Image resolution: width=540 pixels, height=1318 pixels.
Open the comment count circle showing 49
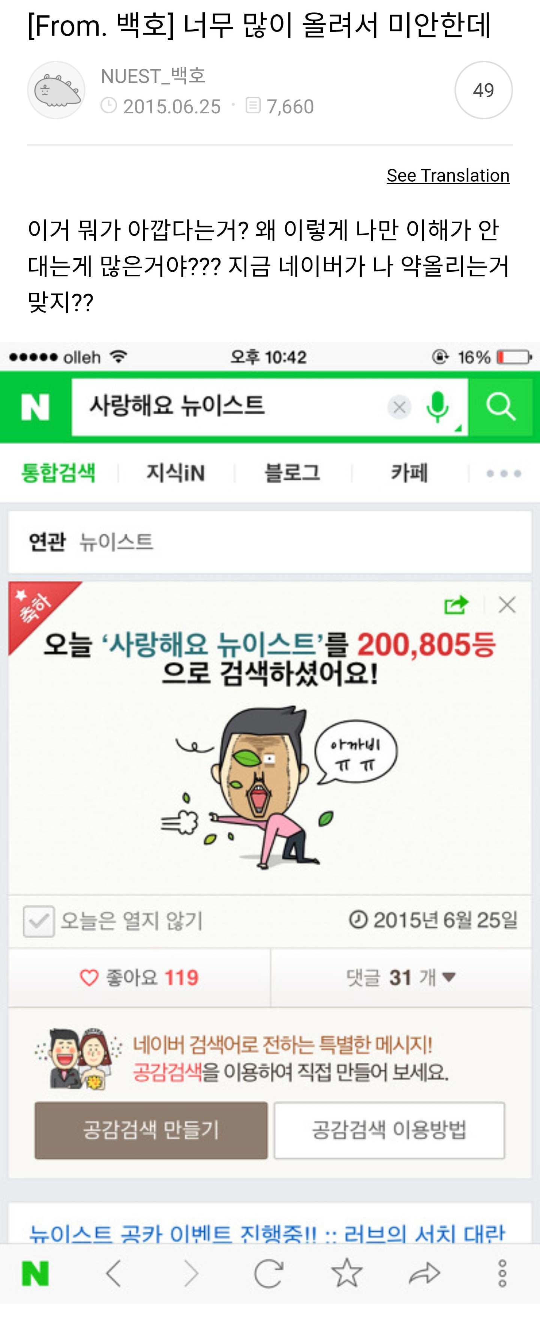[483, 90]
